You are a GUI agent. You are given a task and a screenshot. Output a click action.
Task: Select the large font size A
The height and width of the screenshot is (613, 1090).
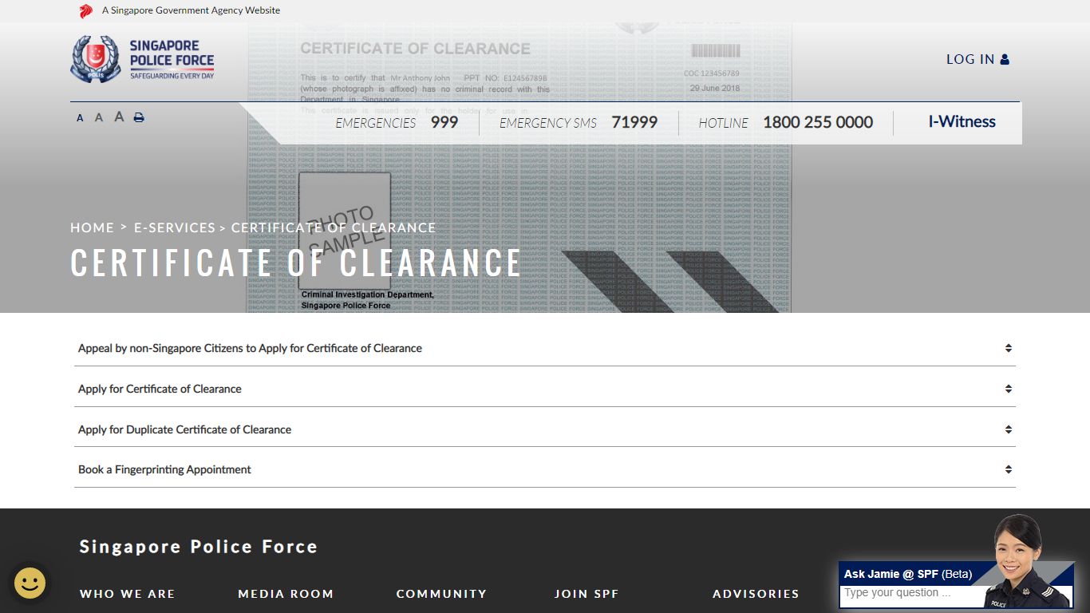click(x=119, y=117)
